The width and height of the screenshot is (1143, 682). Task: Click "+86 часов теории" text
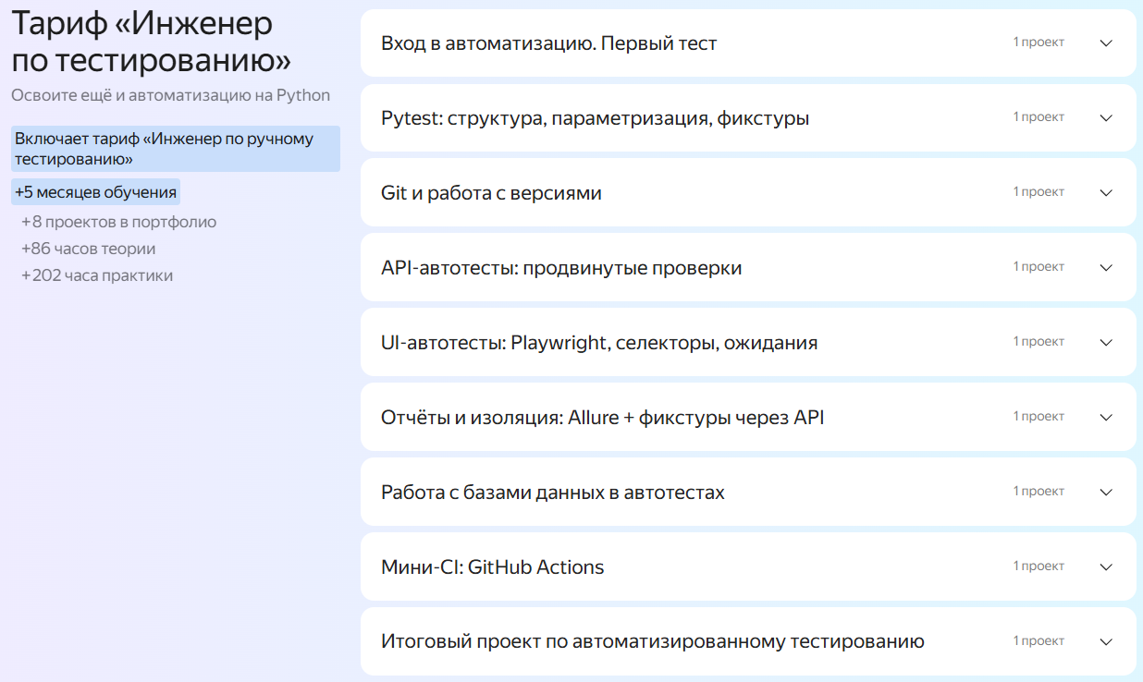pos(88,249)
